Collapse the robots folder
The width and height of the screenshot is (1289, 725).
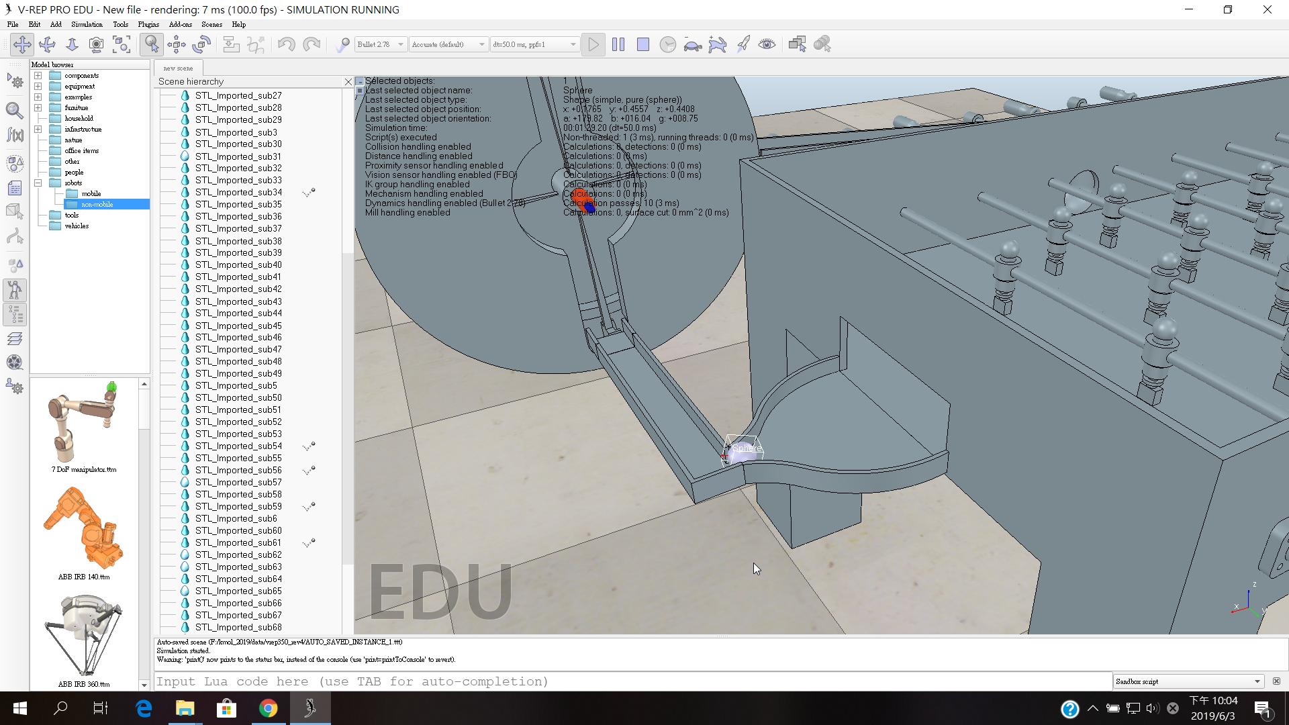click(x=38, y=183)
